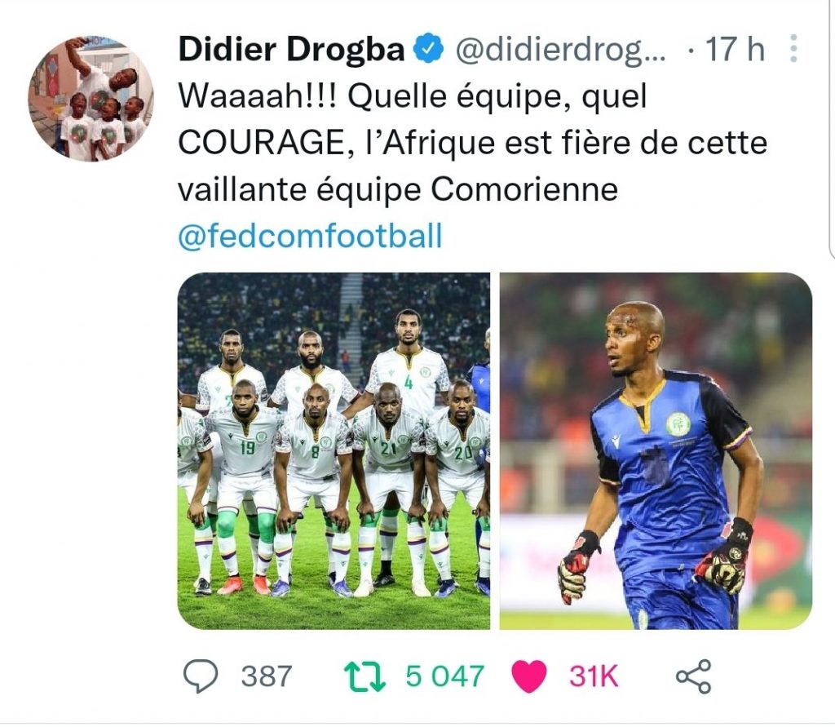Open Didier Drogba's profile avatar

[x=91, y=99]
